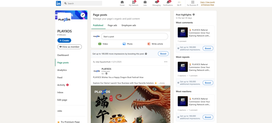Open thumbnail under Most reactions
This screenshot has height=123, width=272.
click(x=183, y=101)
